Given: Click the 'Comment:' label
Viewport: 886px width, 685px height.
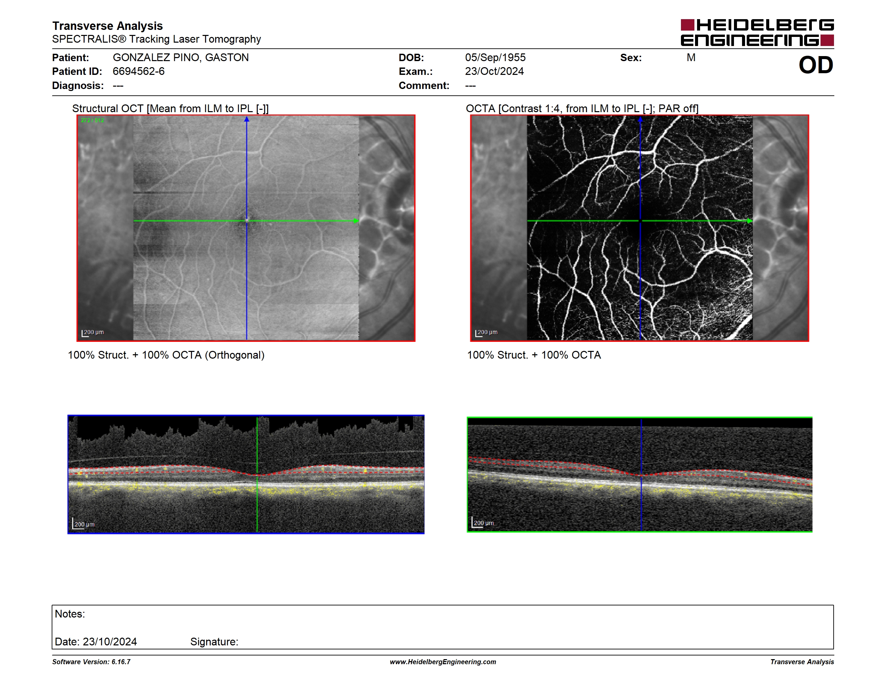Looking at the screenshot, I should click(424, 86).
